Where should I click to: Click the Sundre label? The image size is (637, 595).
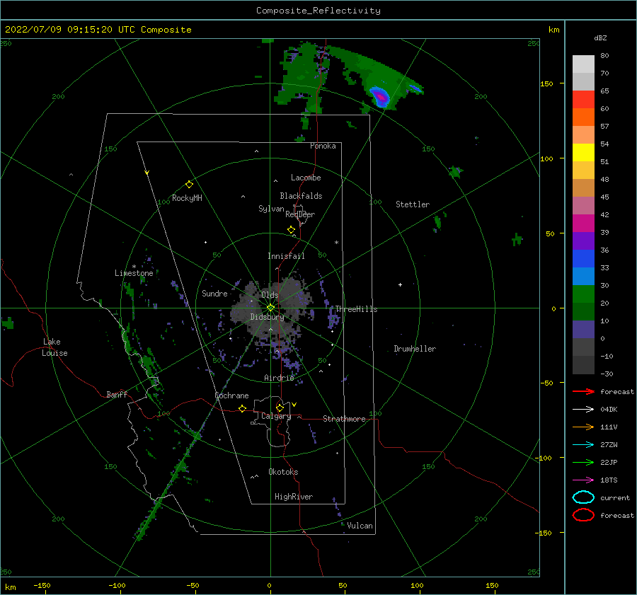[214, 293]
